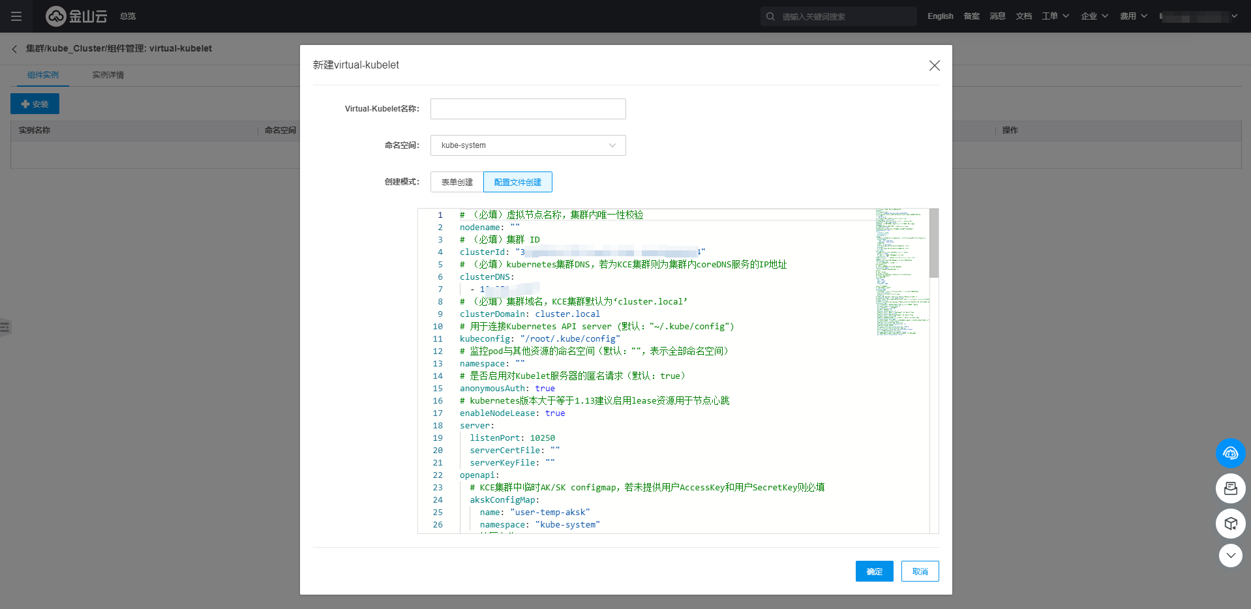Open the 命名空间 kube-system dropdown
The width and height of the screenshot is (1251, 609).
click(x=528, y=145)
